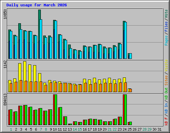Click the 10850 hits axis value
170x133 pixels.
coord(5,14)
